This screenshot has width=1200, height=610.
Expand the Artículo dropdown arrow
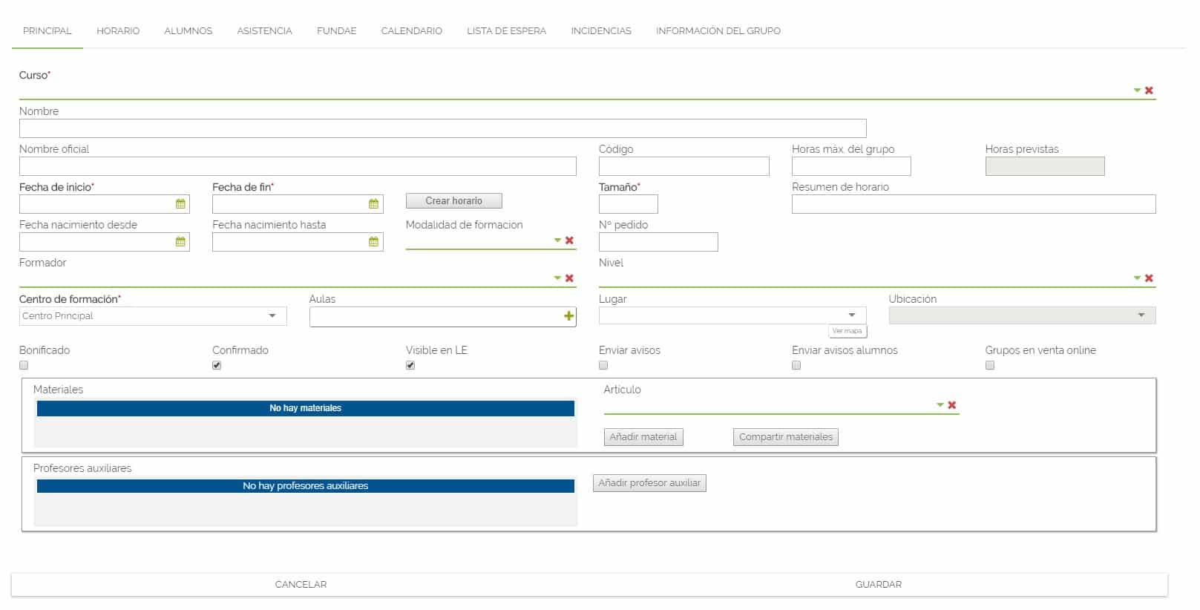coord(940,405)
